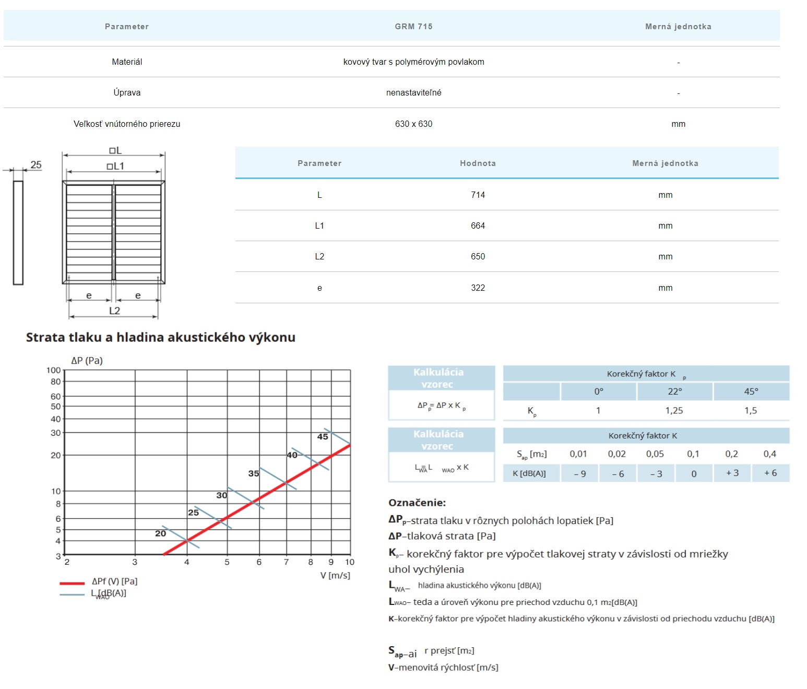This screenshot has width=807, height=689.
Task: Click the 'nenastaviteľné' value cell
Action: (x=413, y=93)
